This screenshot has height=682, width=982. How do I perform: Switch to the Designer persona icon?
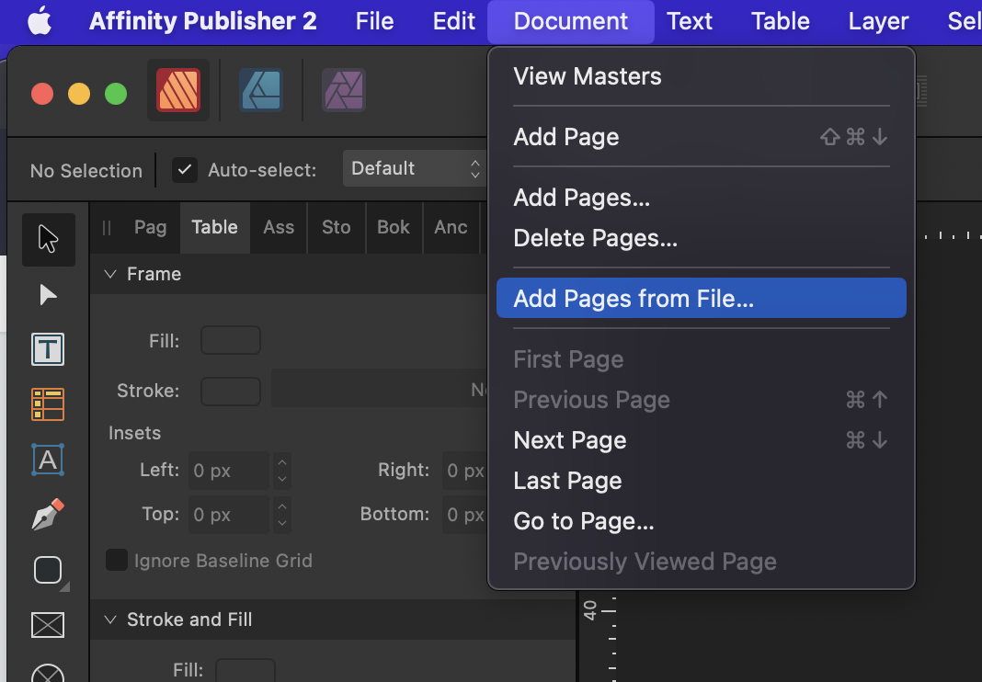pos(260,90)
